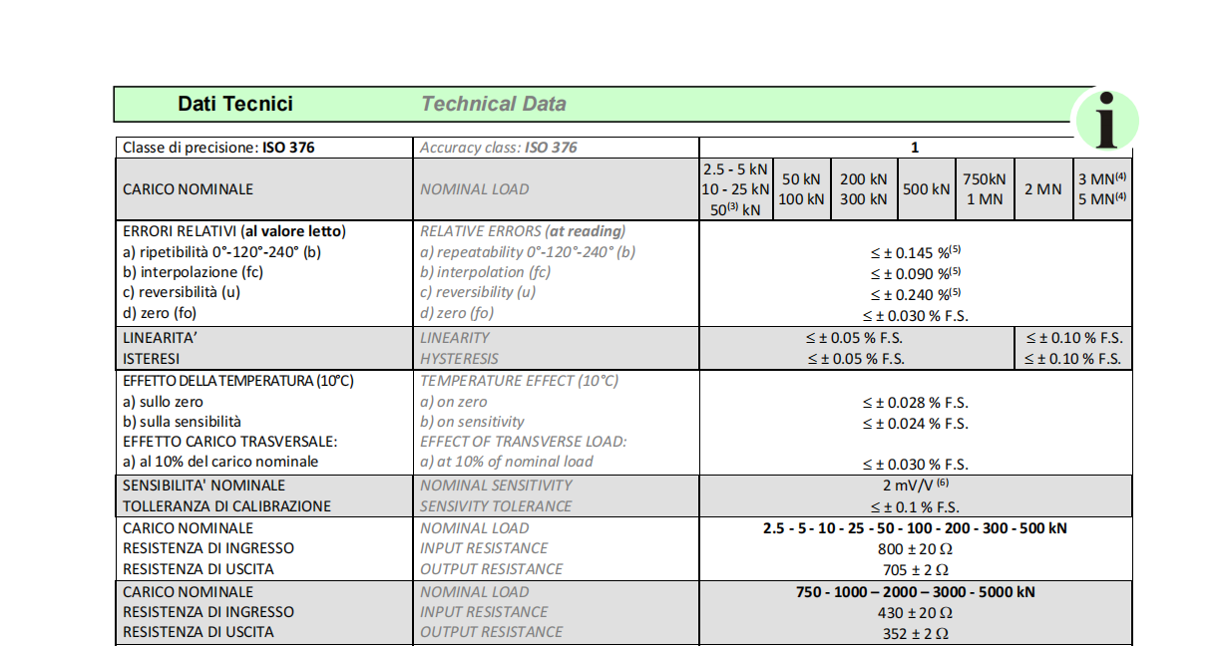Click 'SENSIBILITA' NOMINALE' label
This screenshot has width=1220, height=646.
point(203,485)
